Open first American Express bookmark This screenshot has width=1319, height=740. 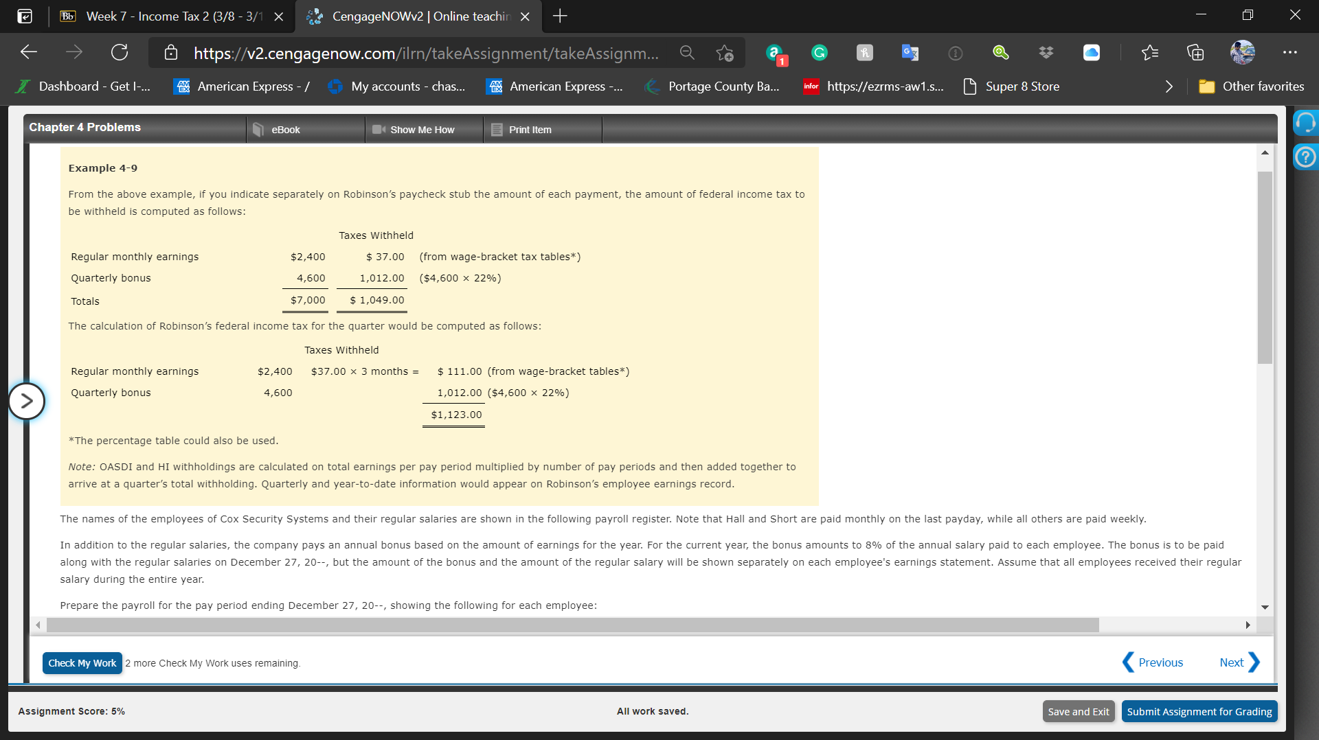[x=243, y=86]
